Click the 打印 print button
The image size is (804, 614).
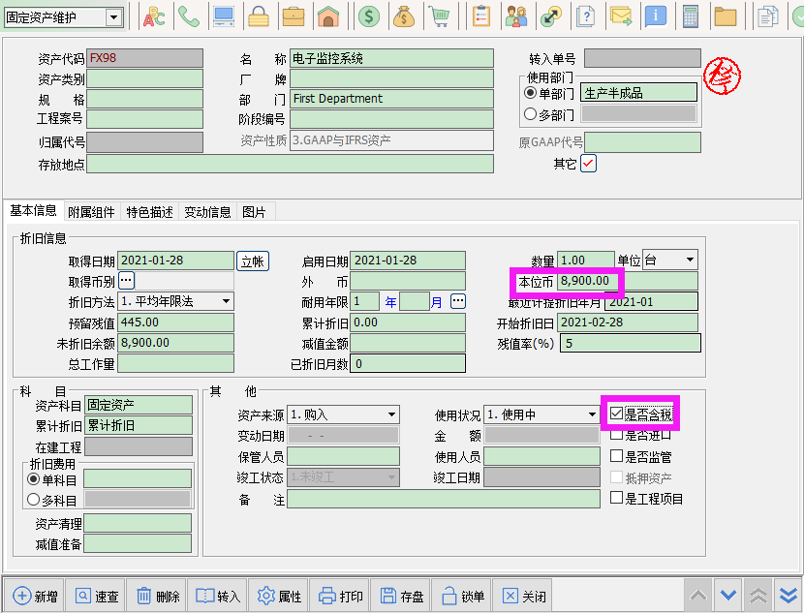tap(341, 596)
